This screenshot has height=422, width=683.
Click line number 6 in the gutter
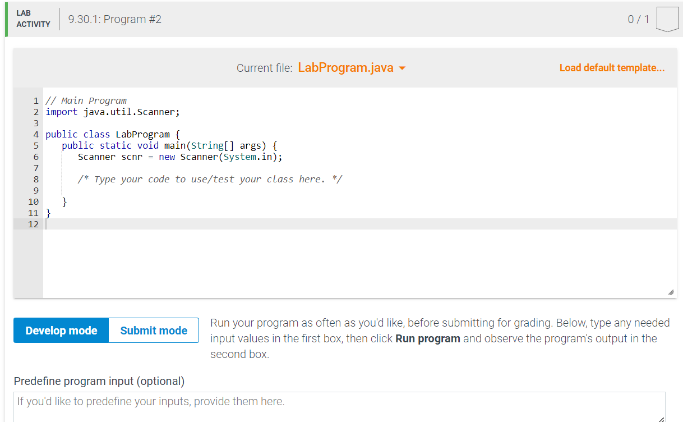(x=36, y=157)
